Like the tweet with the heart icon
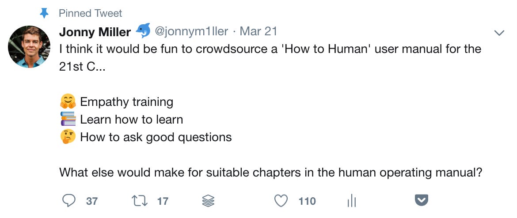 pyautogui.click(x=281, y=200)
